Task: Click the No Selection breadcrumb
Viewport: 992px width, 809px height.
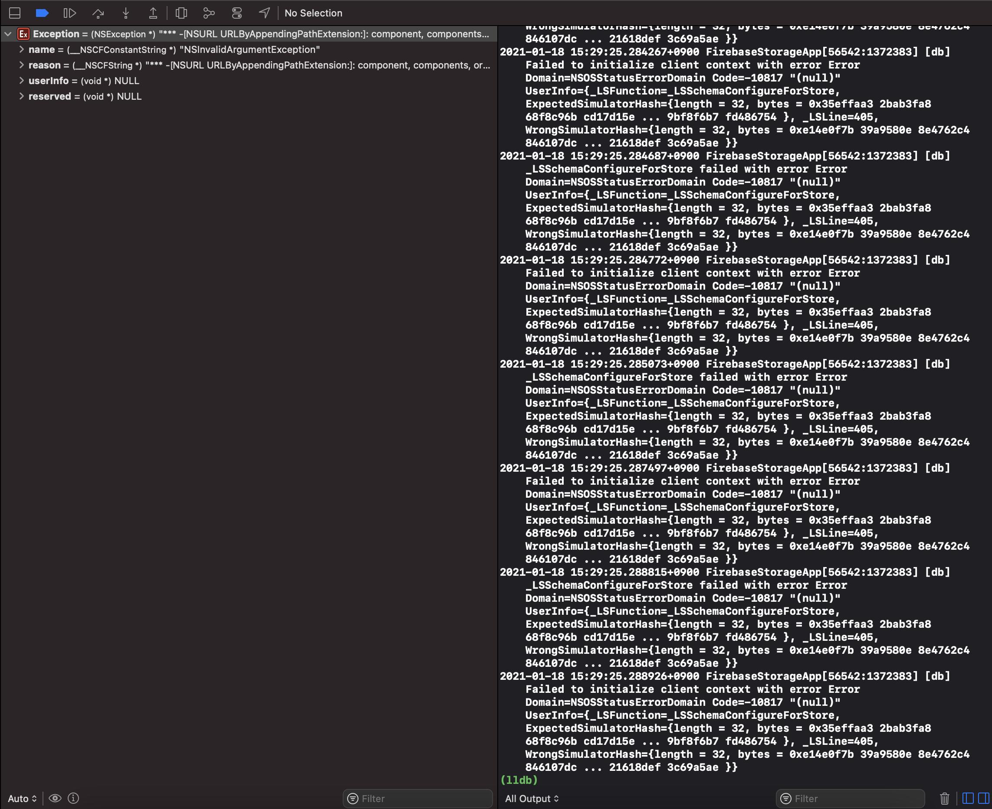Action: tap(313, 13)
